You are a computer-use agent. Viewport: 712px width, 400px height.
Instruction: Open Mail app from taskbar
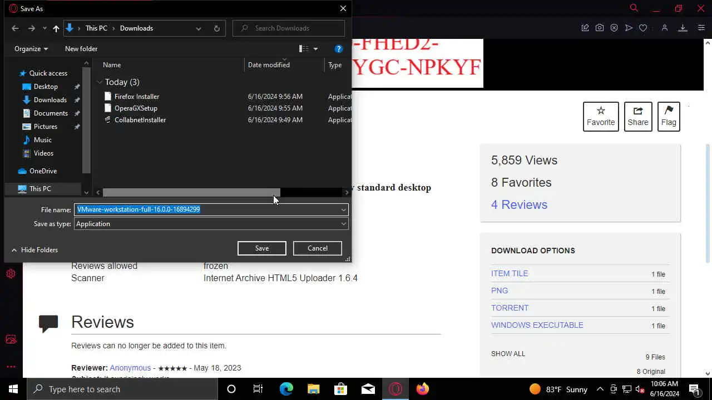tap(368, 389)
